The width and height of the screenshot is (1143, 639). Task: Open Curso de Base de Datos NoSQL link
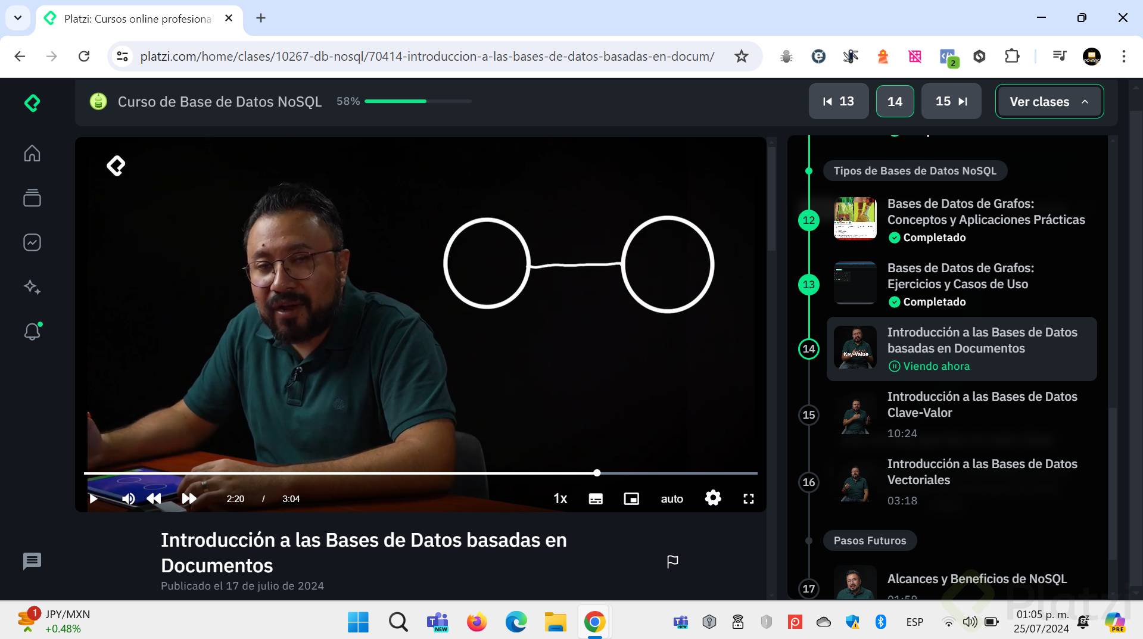[220, 102]
